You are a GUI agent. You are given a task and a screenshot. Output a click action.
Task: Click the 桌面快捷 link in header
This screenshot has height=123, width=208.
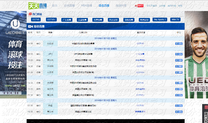pos(172,6)
